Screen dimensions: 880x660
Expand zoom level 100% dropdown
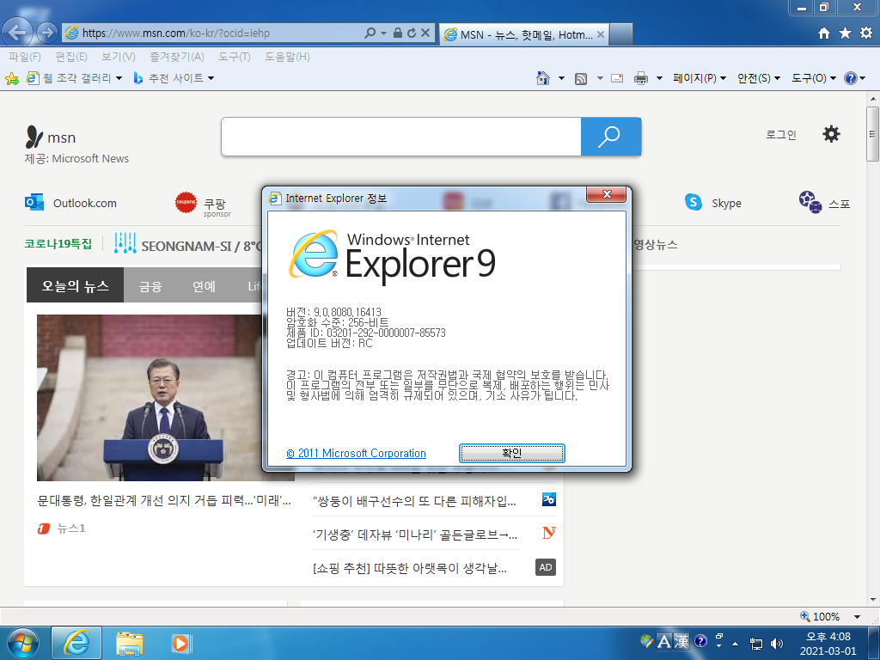click(x=857, y=617)
